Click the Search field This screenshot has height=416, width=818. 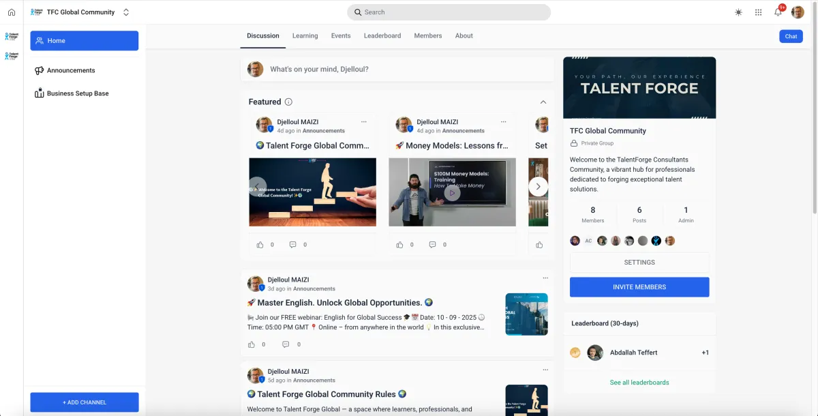click(449, 12)
